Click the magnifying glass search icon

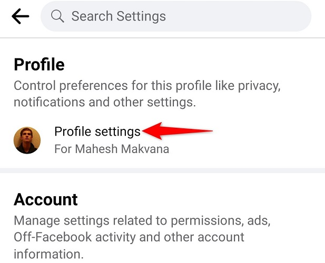click(57, 16)
